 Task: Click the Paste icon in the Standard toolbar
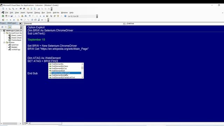[x=22, y=16]
